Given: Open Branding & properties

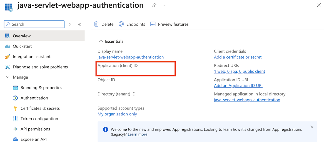Looking at the screenshot, I should 41,88.
